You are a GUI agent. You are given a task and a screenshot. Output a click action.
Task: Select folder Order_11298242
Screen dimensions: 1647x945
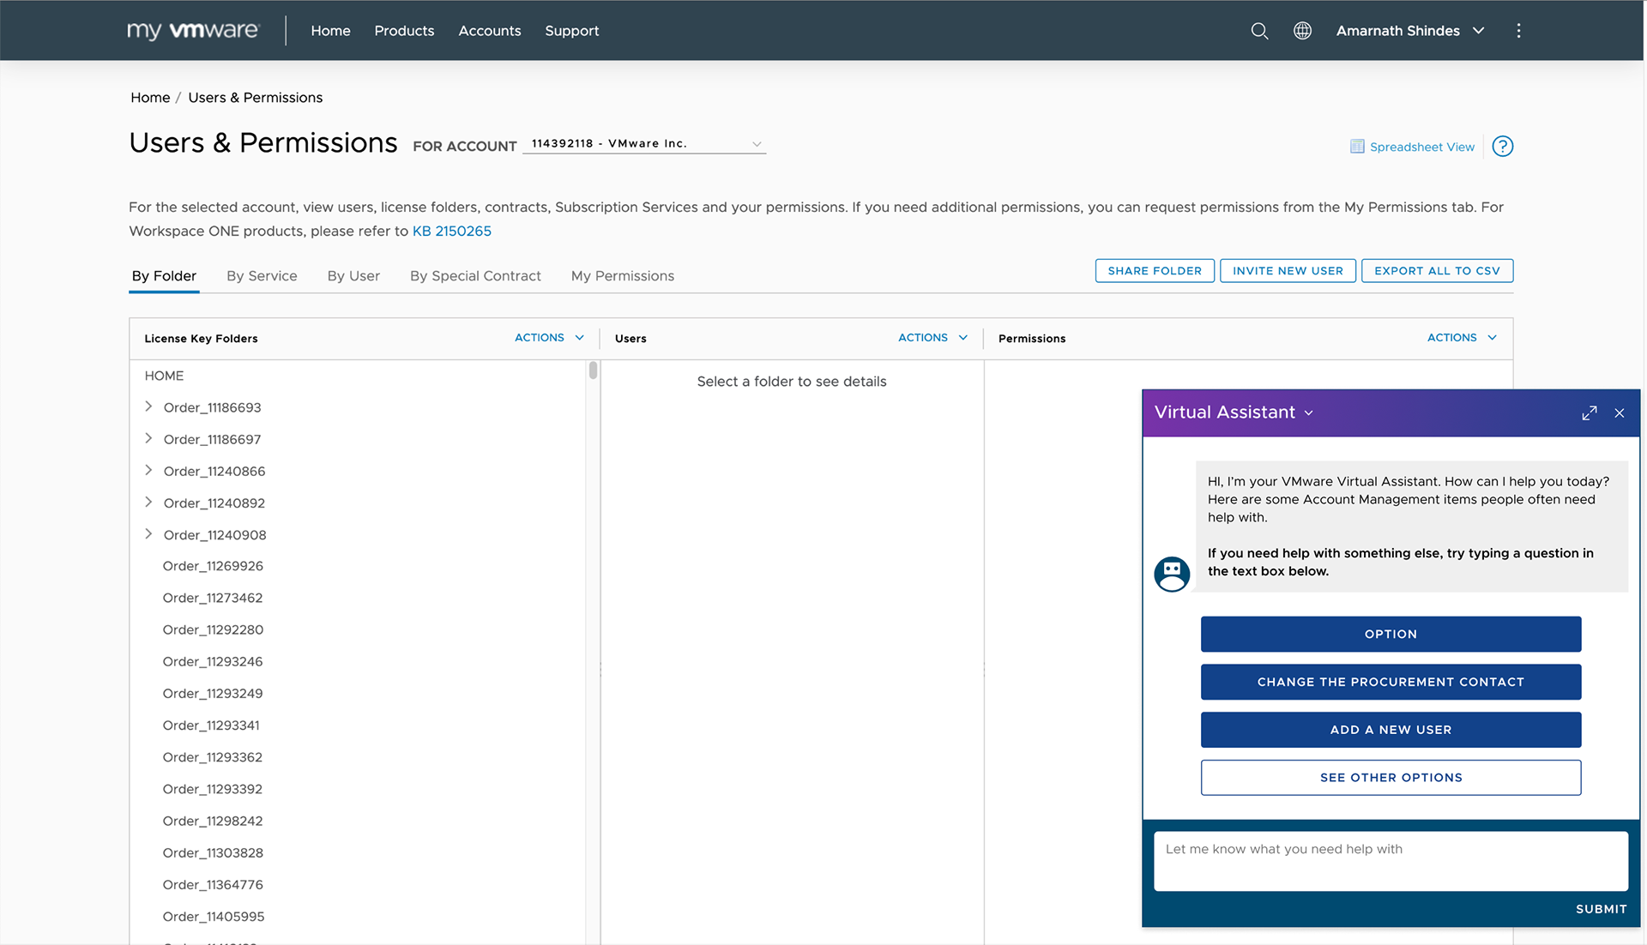[213, 821]
